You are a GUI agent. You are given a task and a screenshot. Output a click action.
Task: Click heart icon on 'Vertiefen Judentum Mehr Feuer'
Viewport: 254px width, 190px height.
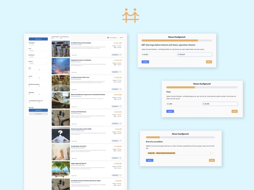point(120,89)
